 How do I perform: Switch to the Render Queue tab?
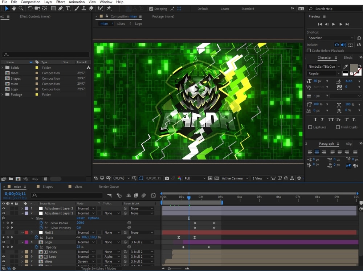109,186
